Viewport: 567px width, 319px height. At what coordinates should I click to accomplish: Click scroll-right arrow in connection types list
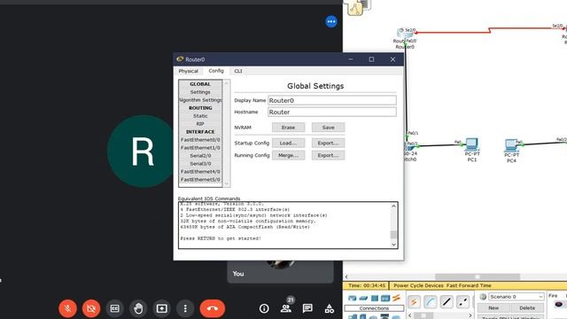coord(470,315)
